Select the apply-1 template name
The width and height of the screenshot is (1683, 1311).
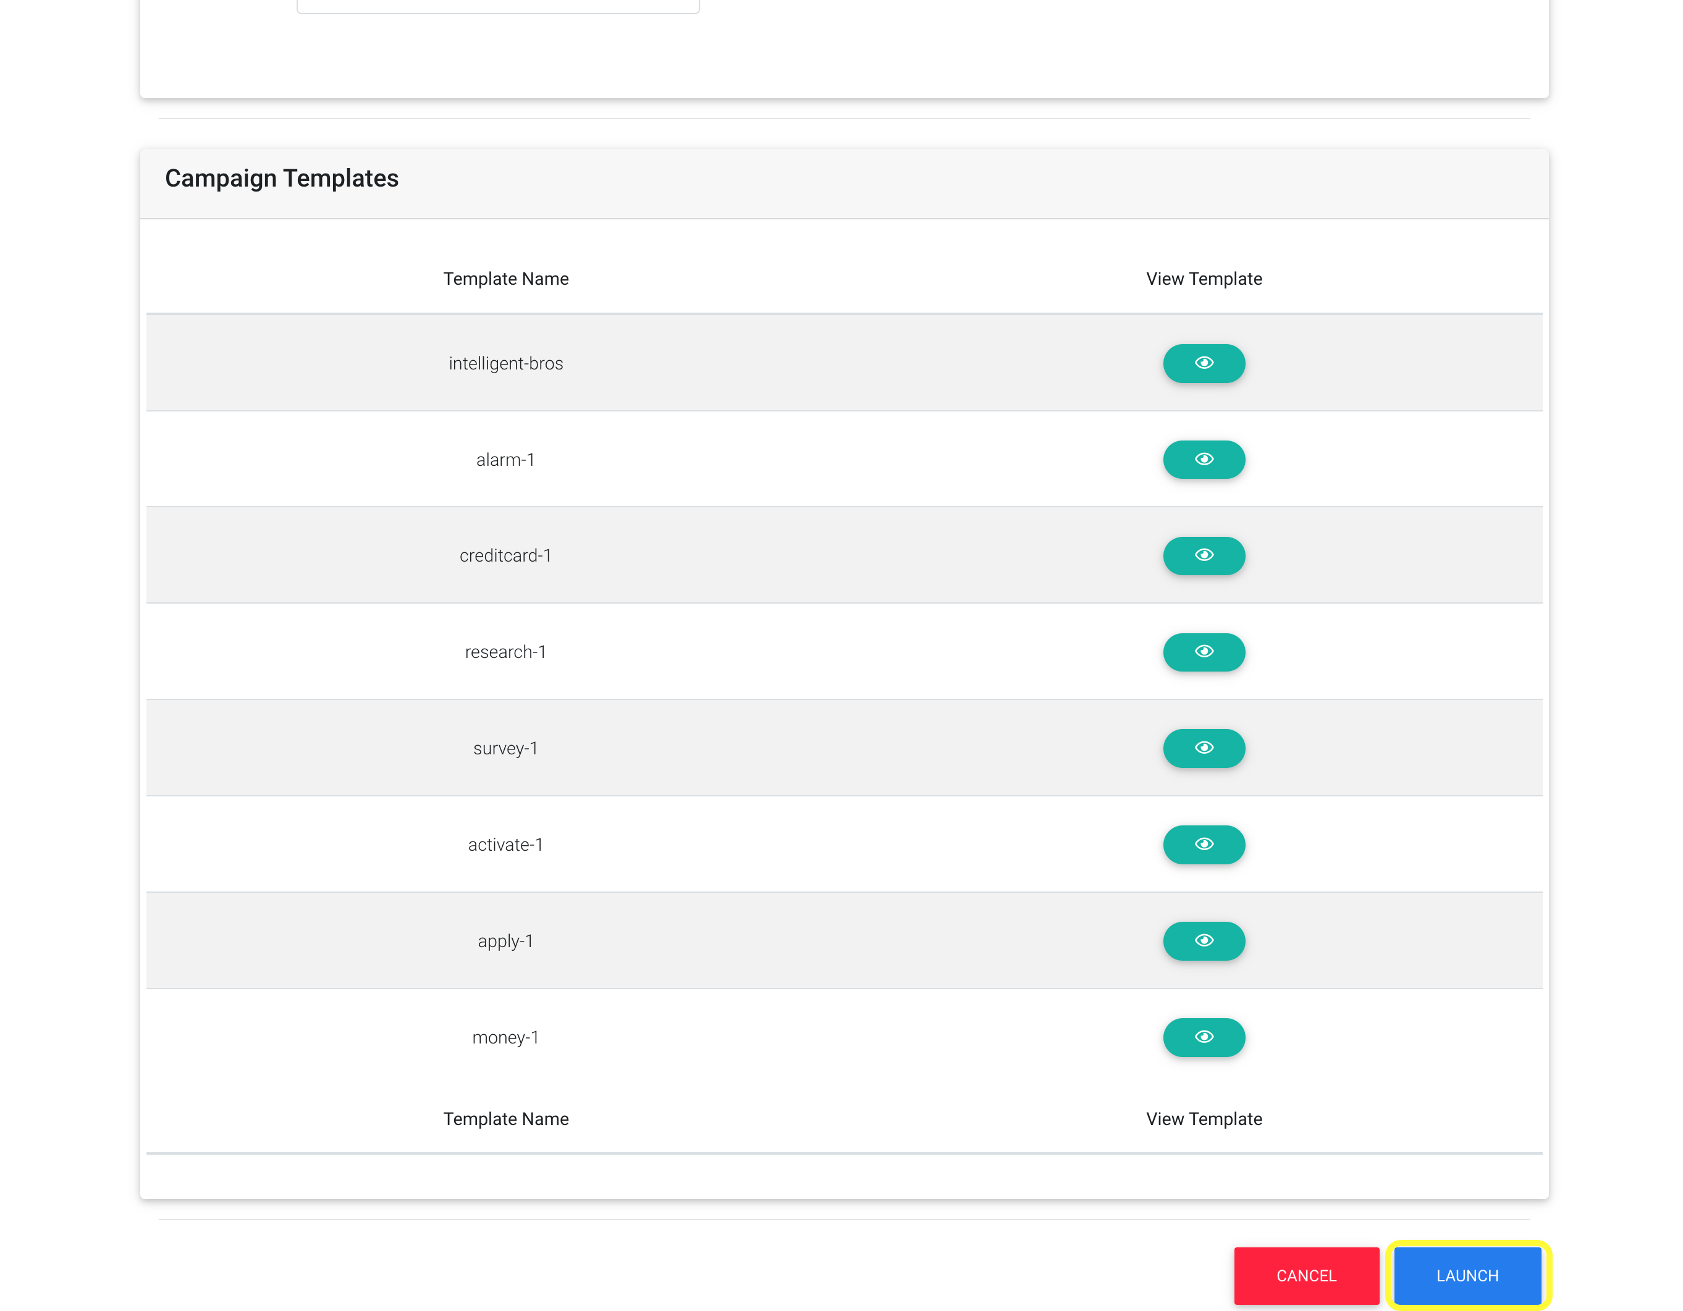point(505,941)
